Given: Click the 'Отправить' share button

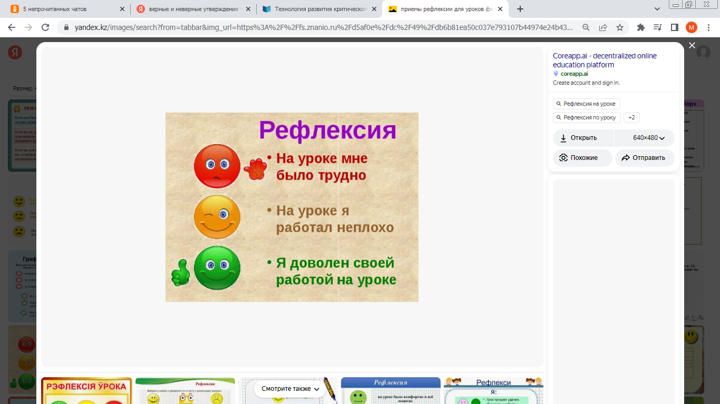Looking at the screenshot, I should (x=645, y=158).
